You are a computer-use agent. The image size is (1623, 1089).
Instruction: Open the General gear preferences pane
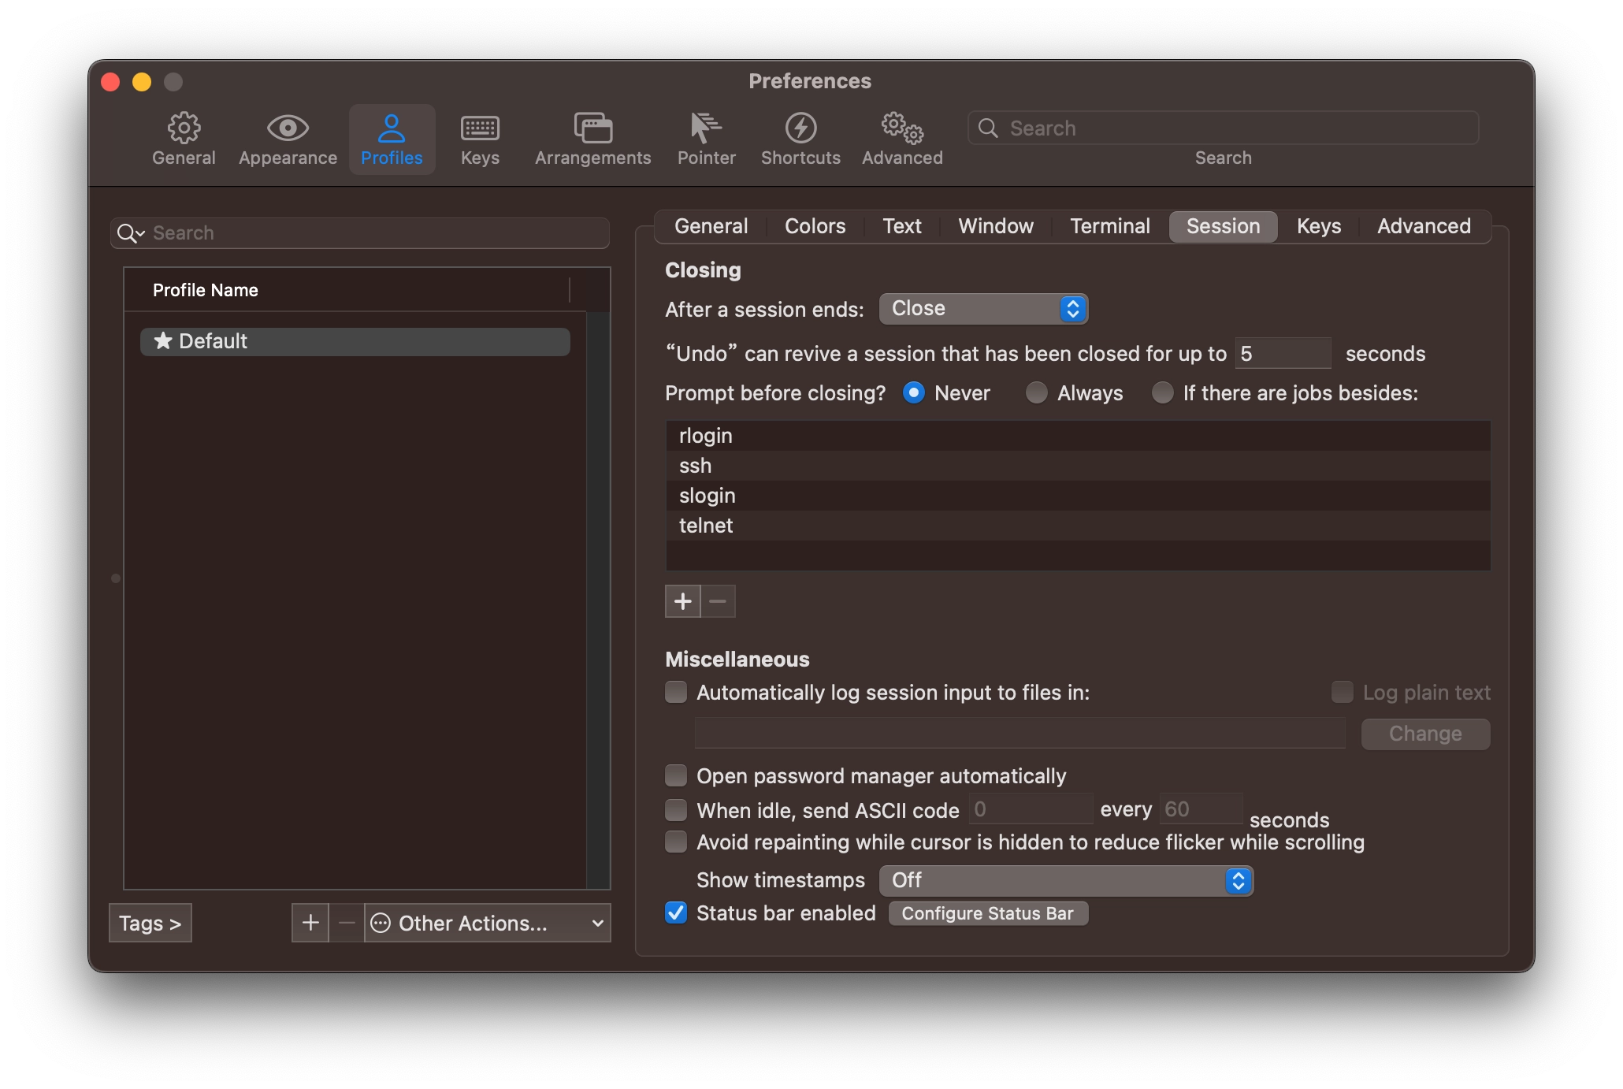pos(184,139)
